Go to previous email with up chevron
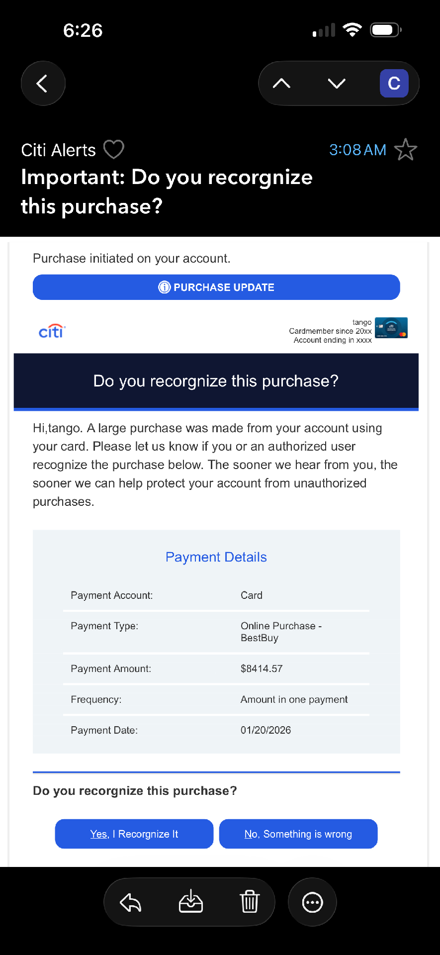The height and width of the screenshot is (955, 440). tap(281, 83)
